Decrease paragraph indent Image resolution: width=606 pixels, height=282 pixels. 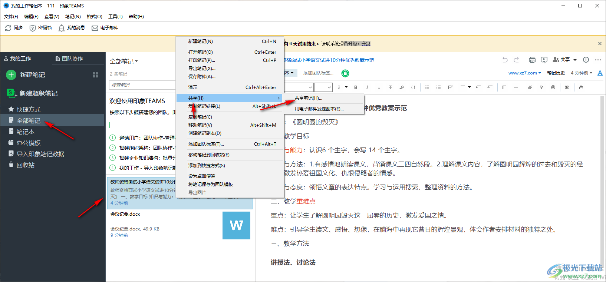[x=478, y=87]
